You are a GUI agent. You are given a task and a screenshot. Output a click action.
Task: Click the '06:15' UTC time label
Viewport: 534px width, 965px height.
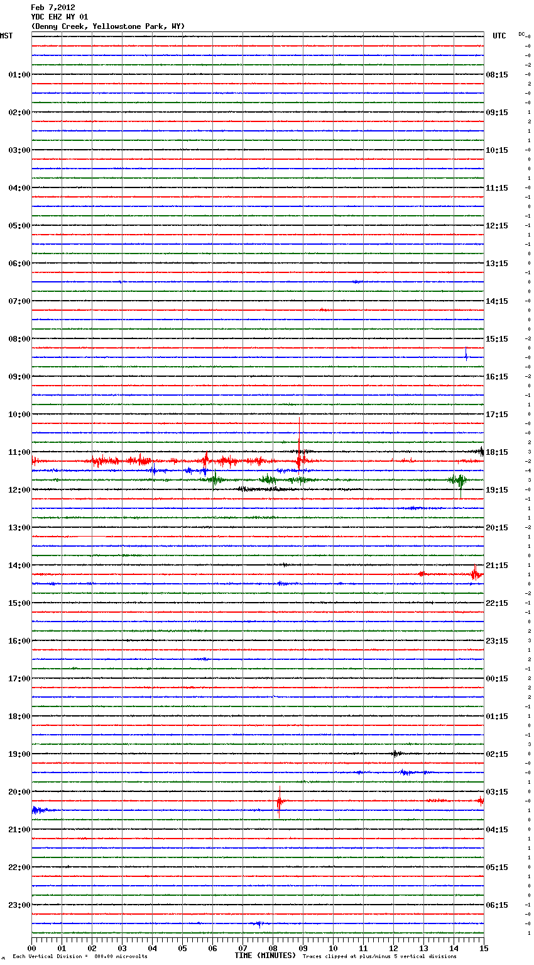tap(497, 905)
